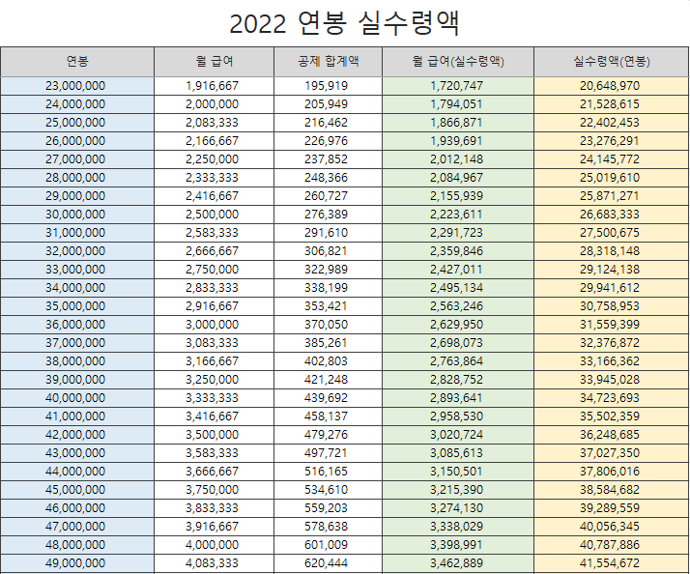Click deduction total 559,203
This screenshot has height=574, width=690.
click(x=326, y=508)
